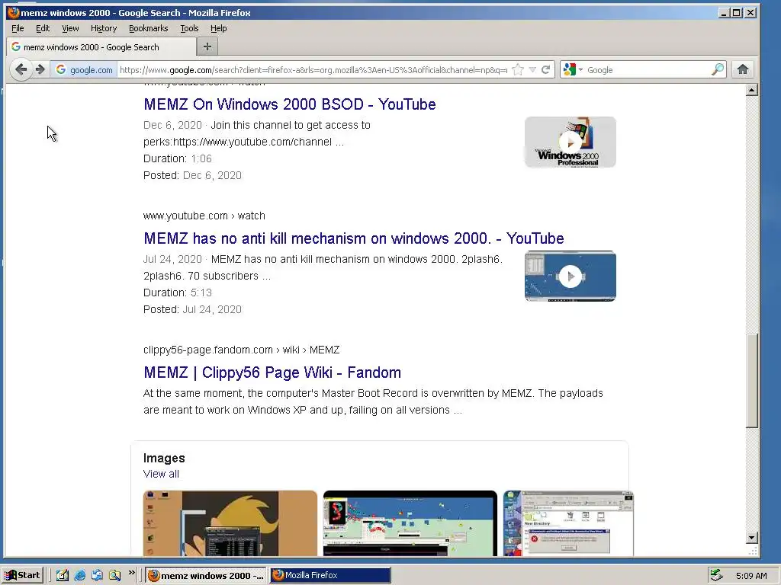The image size is (781, 585).
Task: Open the Tools menu
Action: coord(189,28)
